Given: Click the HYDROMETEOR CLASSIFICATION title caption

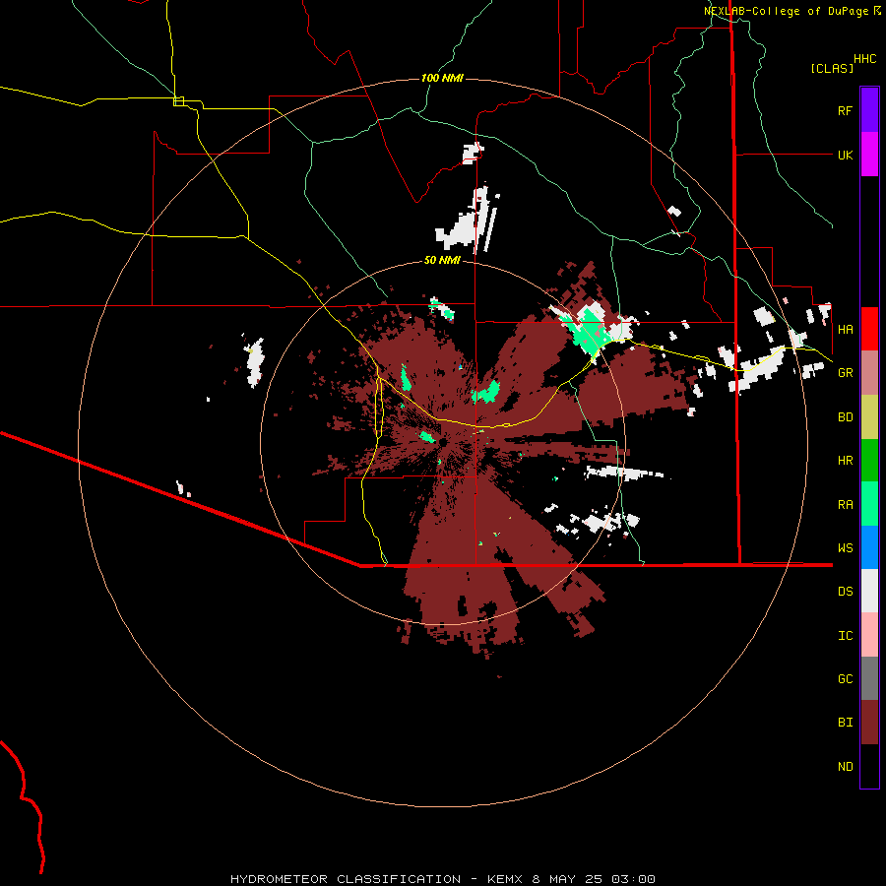Looking at the screenshot, I should [x=346, y=879].
